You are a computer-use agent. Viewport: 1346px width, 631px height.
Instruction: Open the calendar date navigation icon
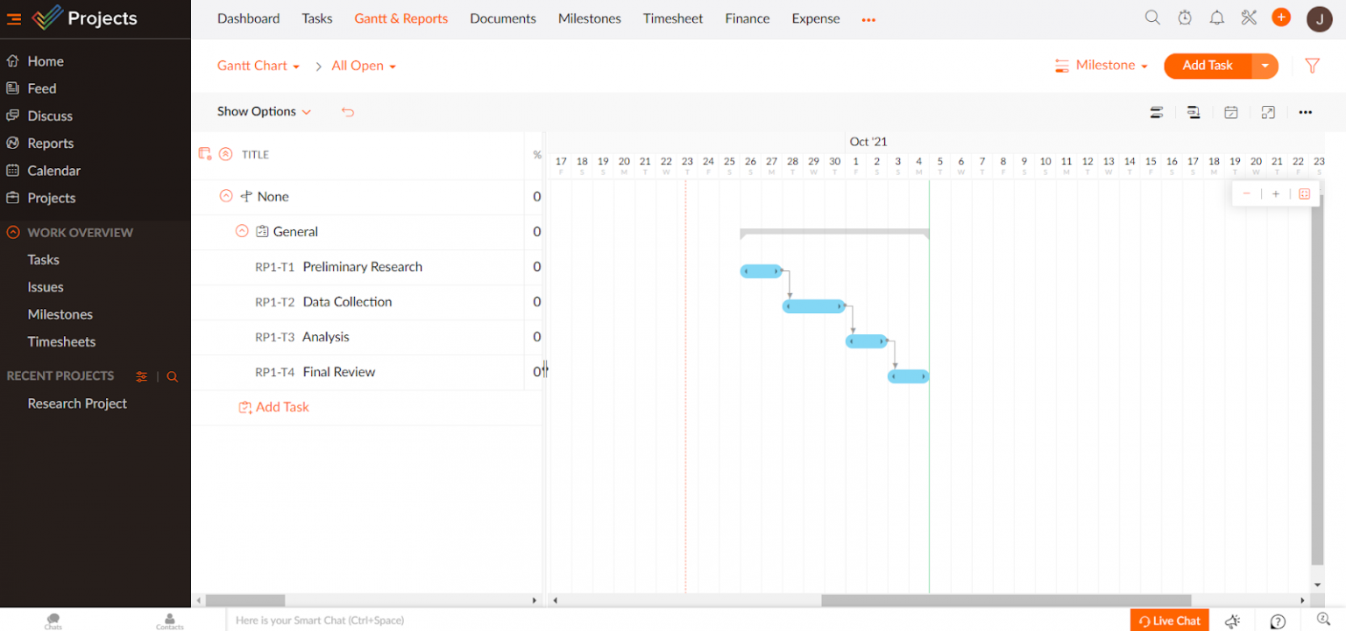click(x=1231, y=112)
